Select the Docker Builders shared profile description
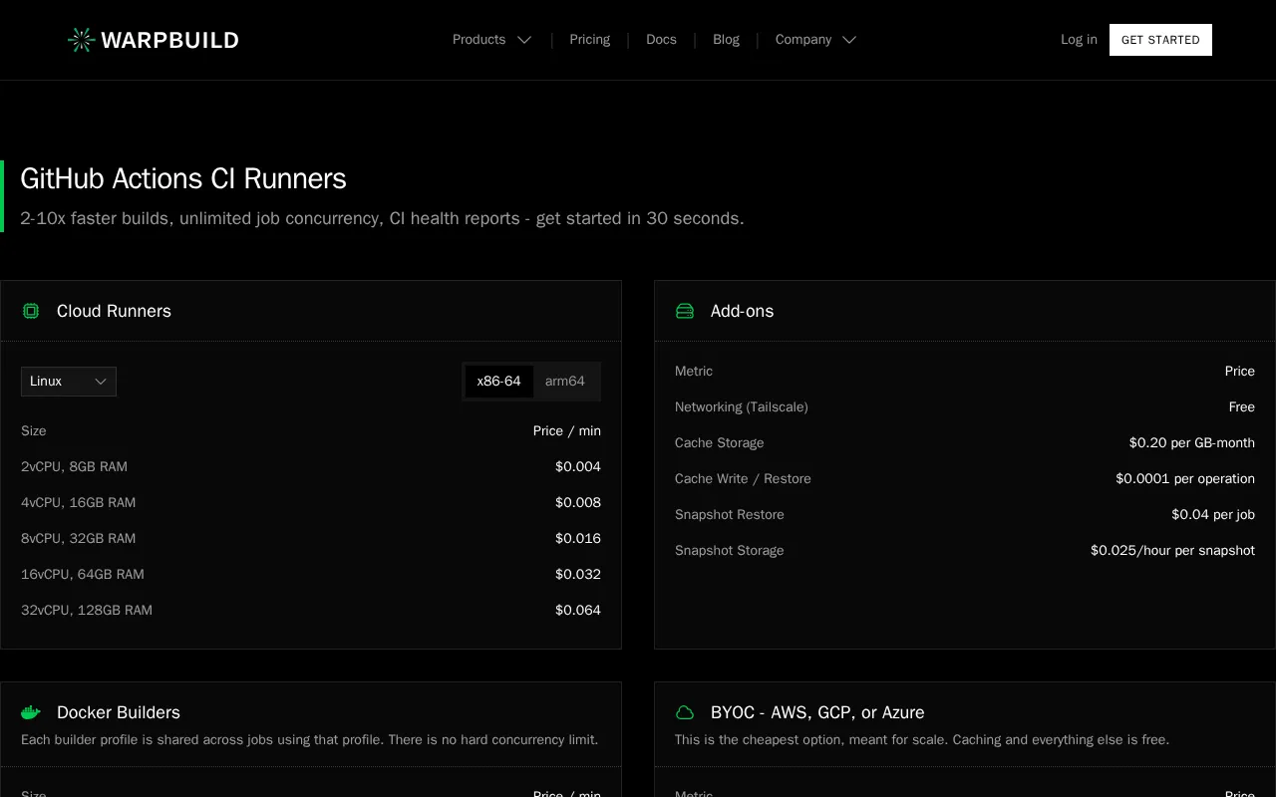1276x797 pixels. pos(310,740)
